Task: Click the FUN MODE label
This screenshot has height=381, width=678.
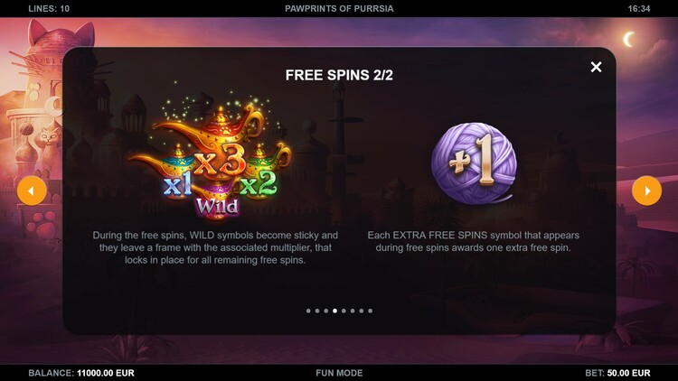Action: pos(339,373)
